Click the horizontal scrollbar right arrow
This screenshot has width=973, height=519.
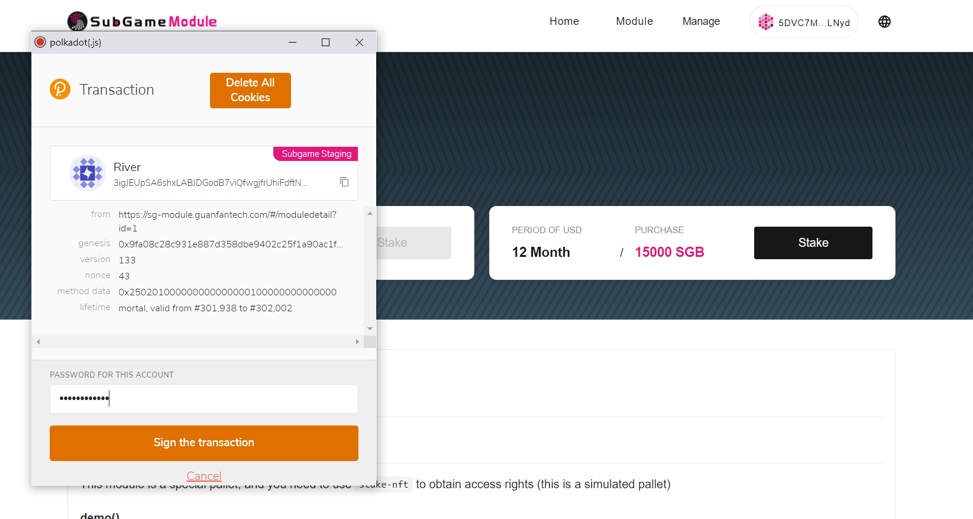pyautogui.click(x=357, y=341)
